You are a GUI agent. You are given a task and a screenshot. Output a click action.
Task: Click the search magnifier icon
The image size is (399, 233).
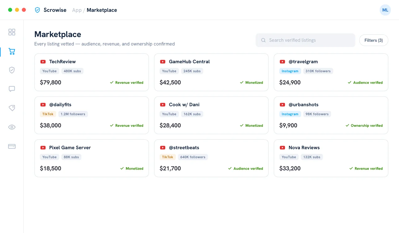[x=263, y=40]
